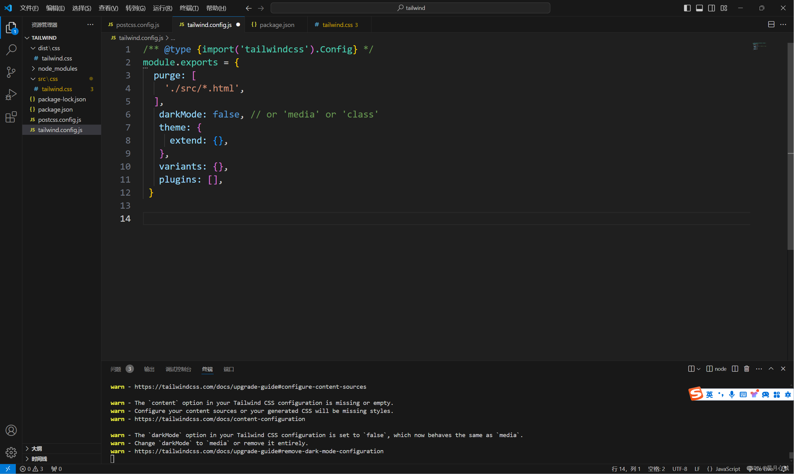Screen dimensions: 794x474
Task: Split the editor with toolbar icon
Action: [771, 24]
